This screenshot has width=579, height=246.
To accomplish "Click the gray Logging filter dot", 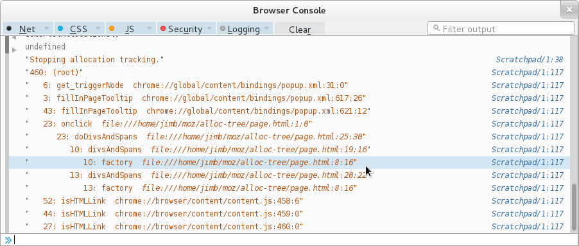I will [223, 28].
